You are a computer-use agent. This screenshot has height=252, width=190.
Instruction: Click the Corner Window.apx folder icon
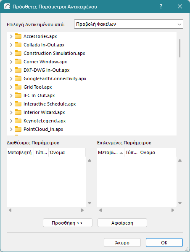18,62
